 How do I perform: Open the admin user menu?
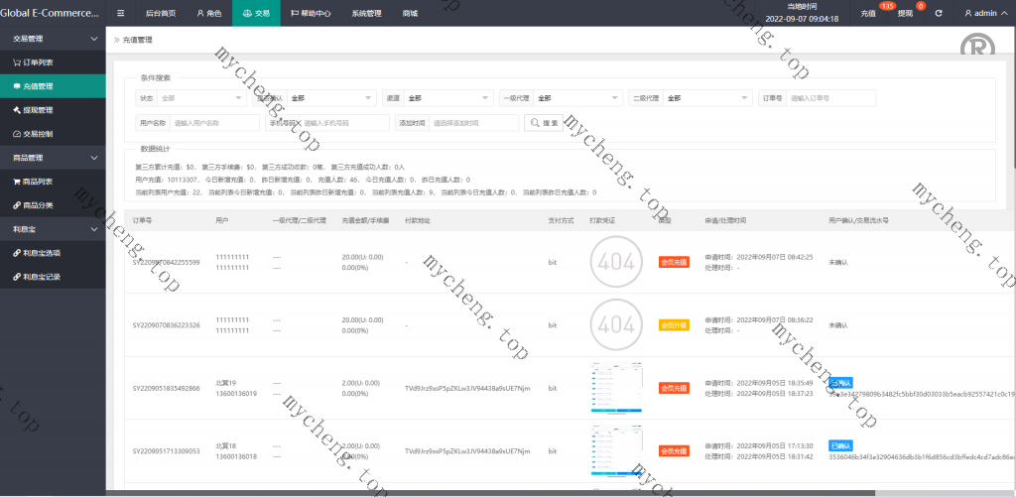(984, 14)
